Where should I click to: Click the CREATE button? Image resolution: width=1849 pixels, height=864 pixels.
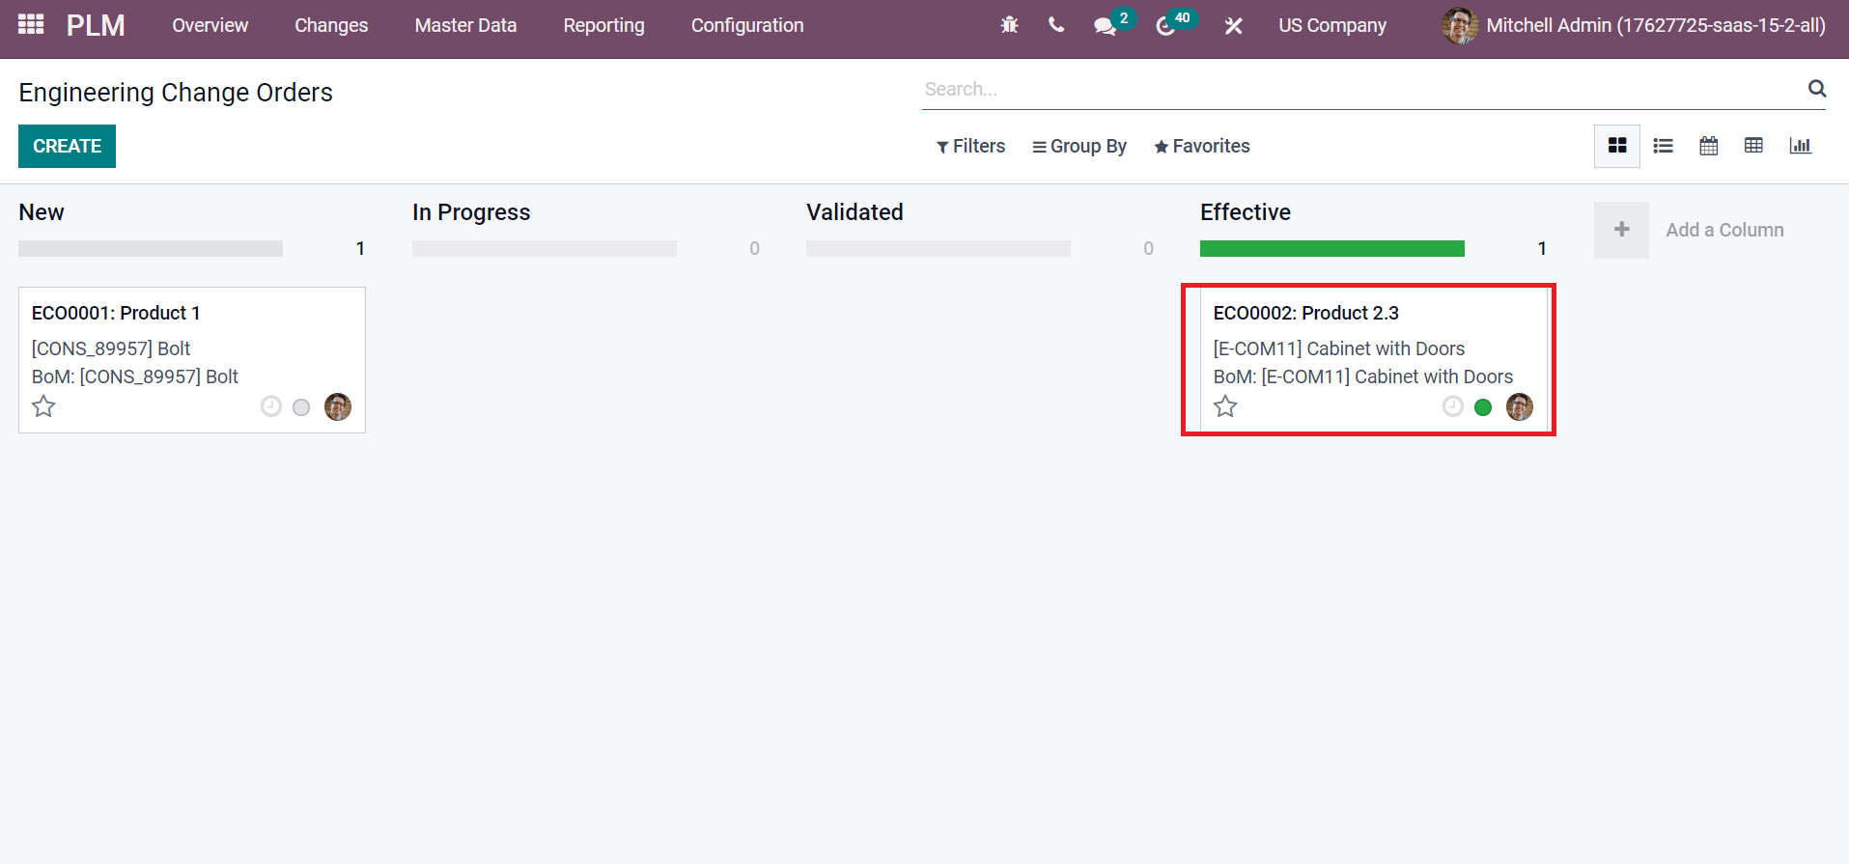[67, 146]
